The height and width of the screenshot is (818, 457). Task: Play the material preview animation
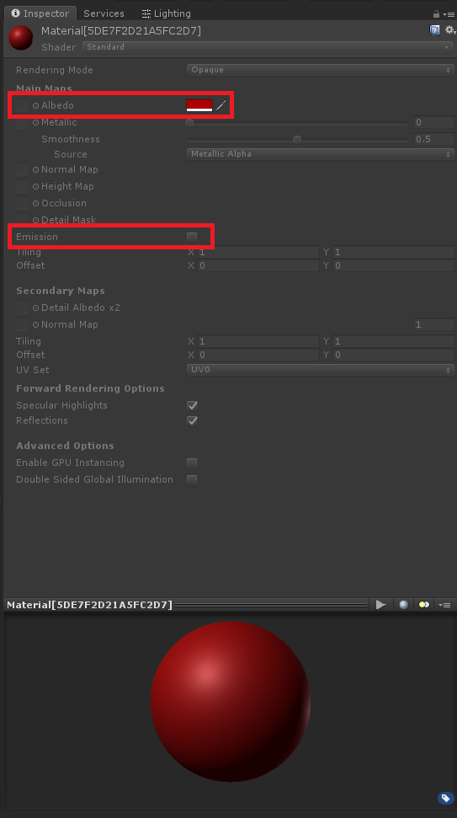pyautogui.click(x=381, y=605)
